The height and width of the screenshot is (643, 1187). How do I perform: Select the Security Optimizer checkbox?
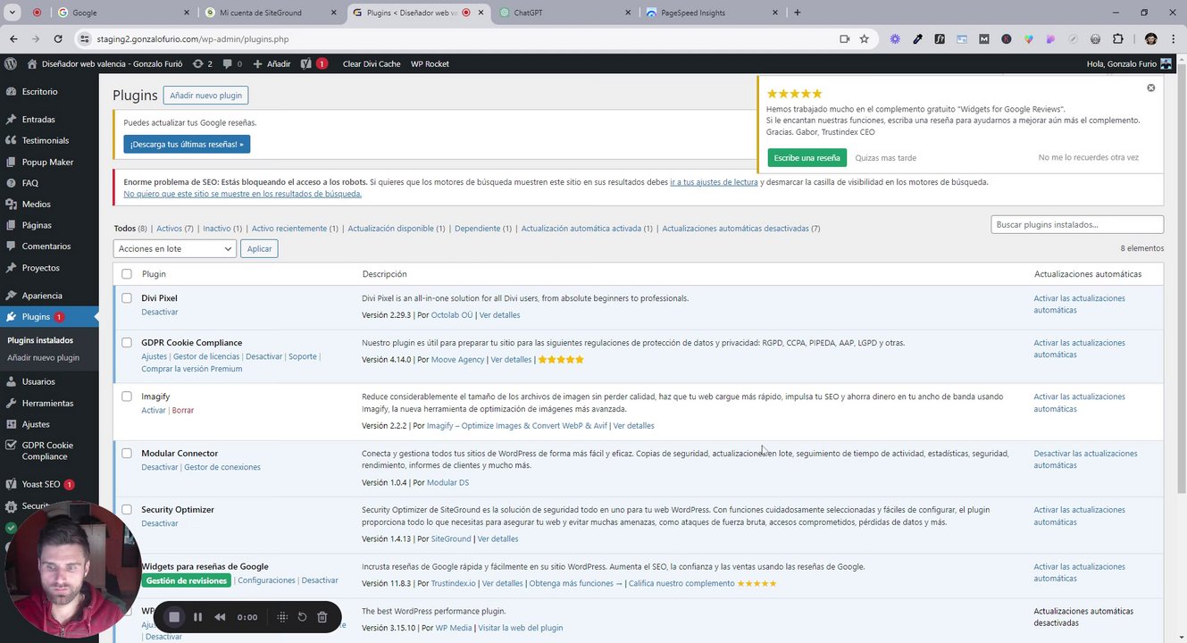point(127,510)
